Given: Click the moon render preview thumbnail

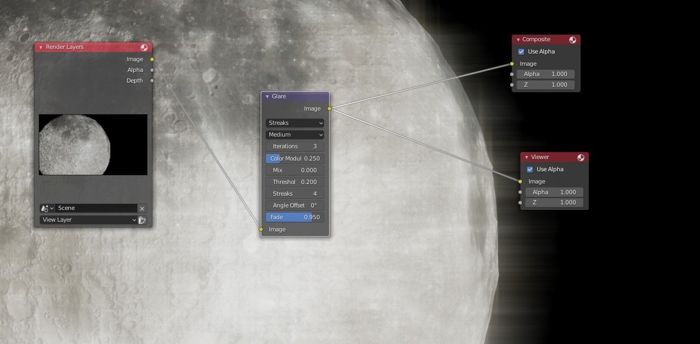Looking at the screenshot, I should (x=93, y=144).
